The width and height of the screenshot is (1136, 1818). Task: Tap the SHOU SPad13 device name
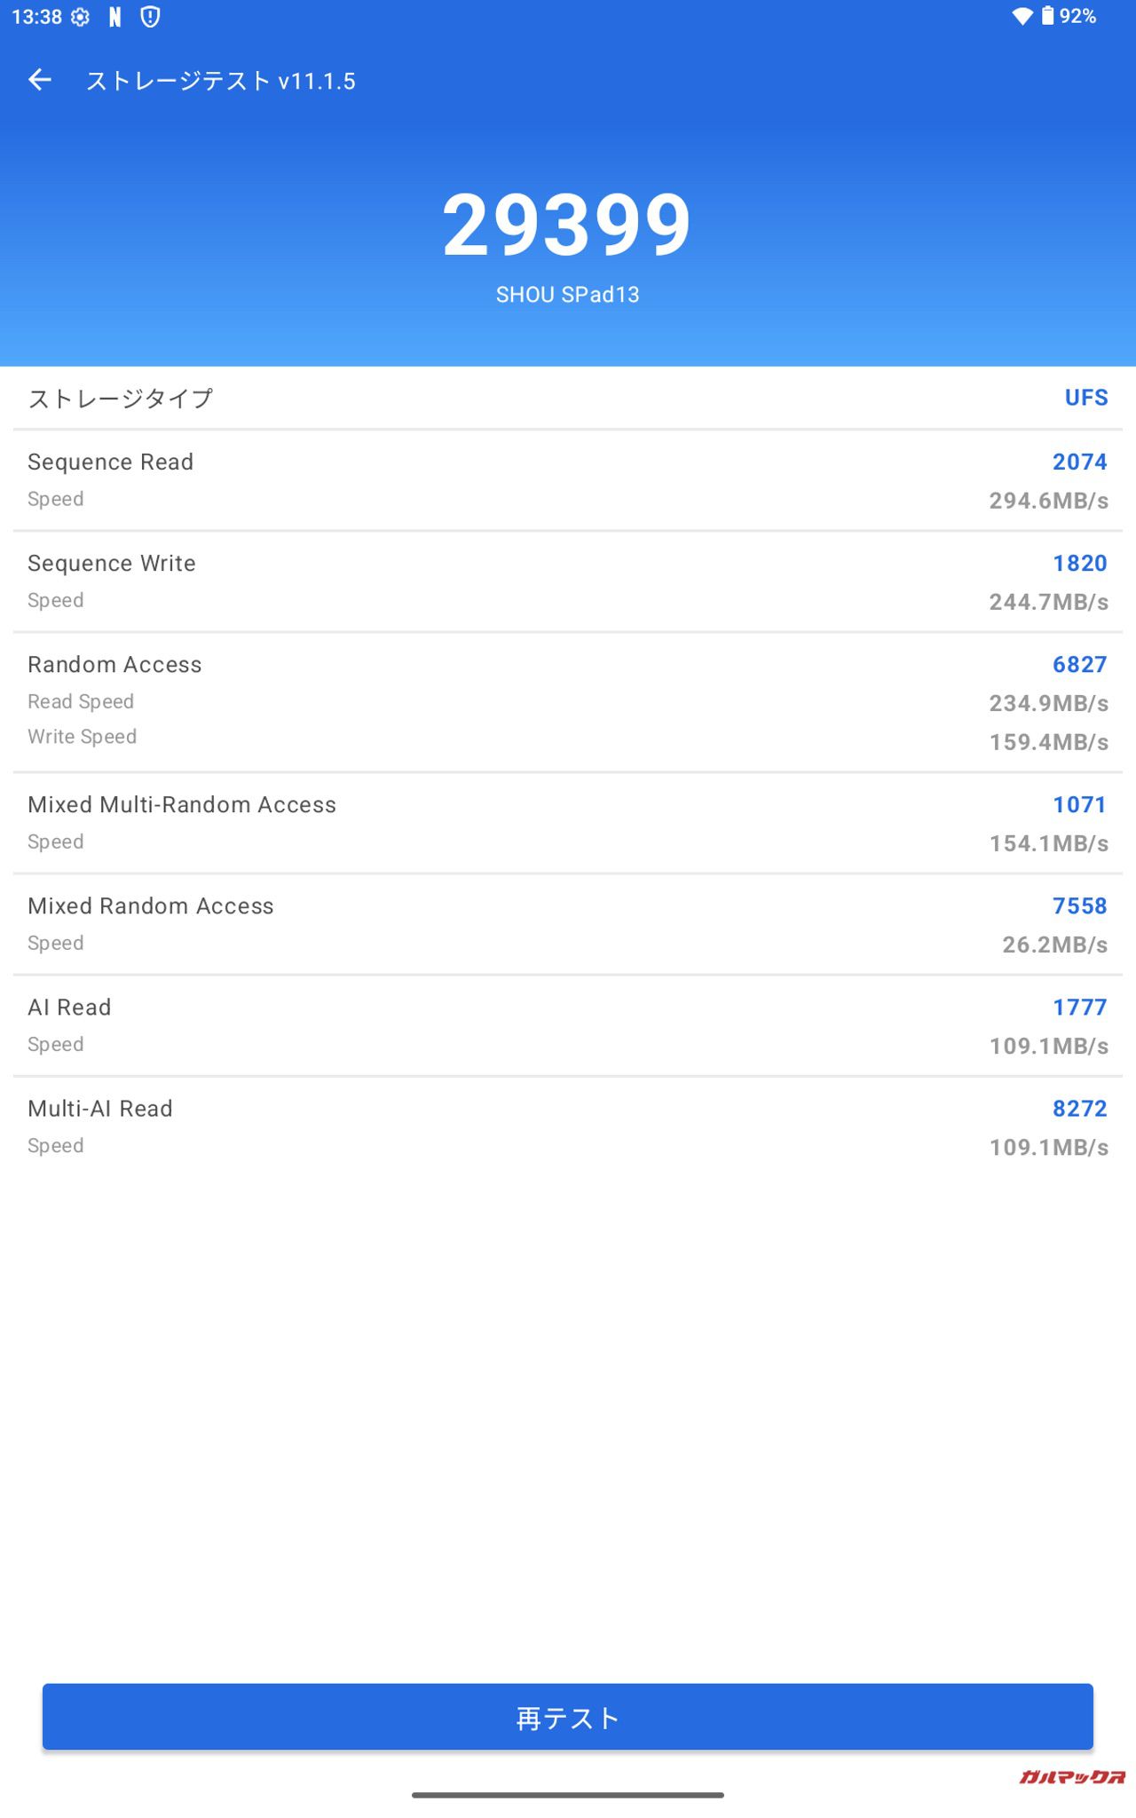pos(568,295)
